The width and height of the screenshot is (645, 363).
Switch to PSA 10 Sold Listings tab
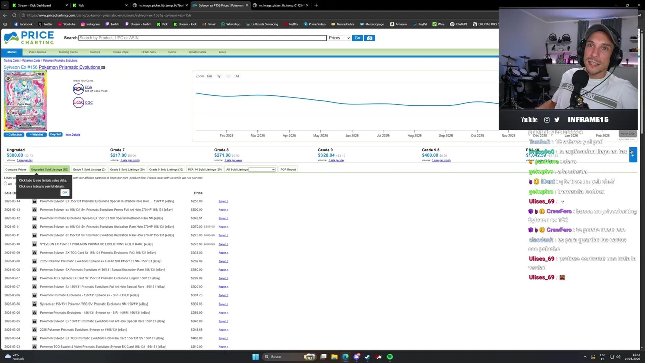pyautogui.click(x=205, y=169)
